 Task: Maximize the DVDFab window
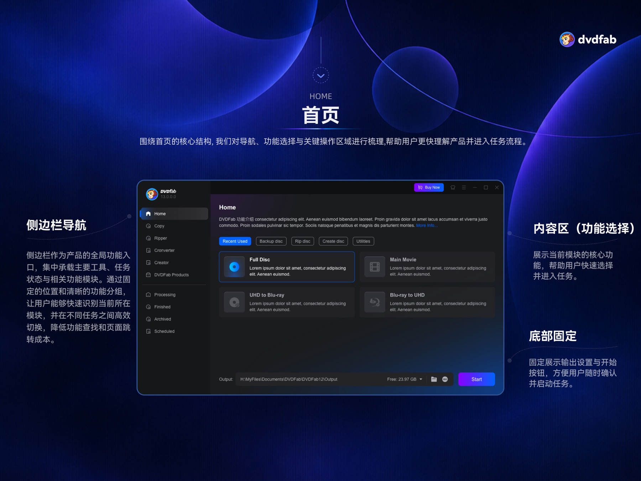[486, 187]
